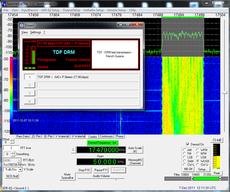Toggle the Demod On checkbox
Screen dimensions: 230x192
(188, 144)
